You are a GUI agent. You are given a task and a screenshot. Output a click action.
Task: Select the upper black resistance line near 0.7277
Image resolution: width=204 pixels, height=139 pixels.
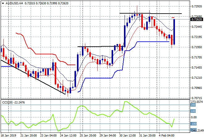(x=151, y=13)
